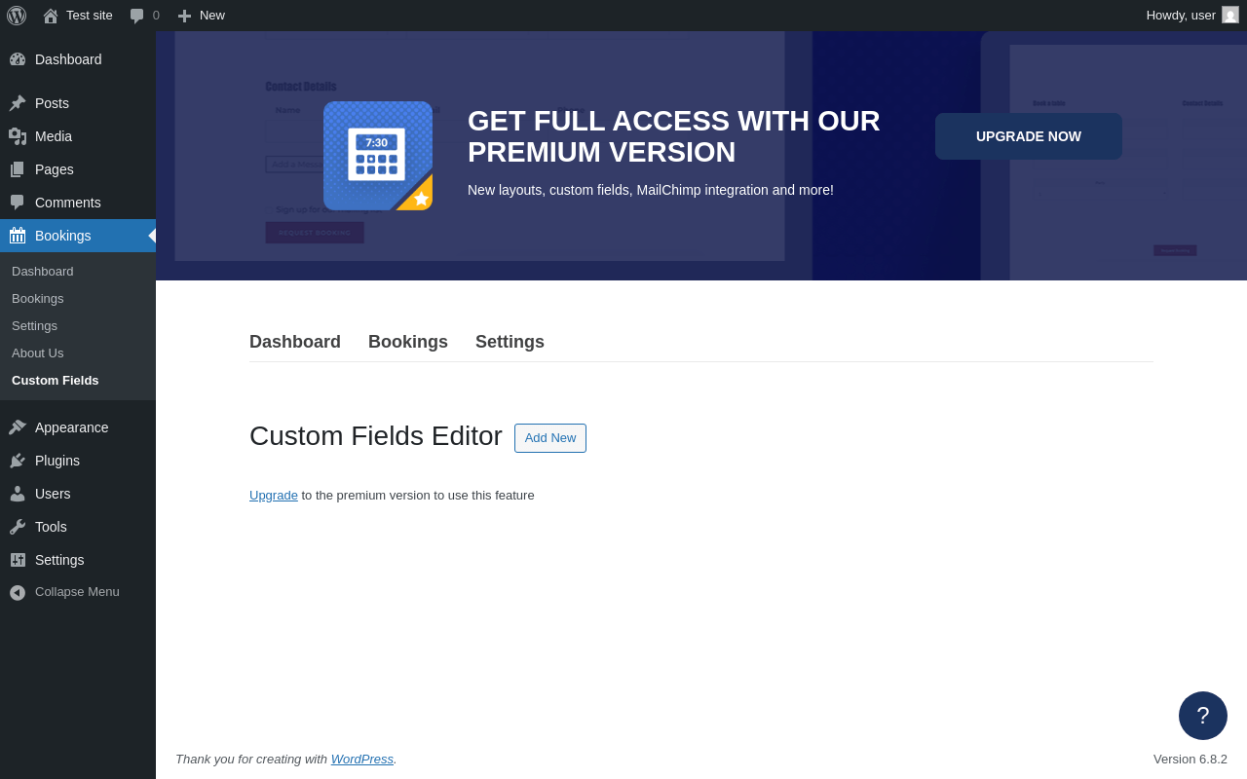
Task: Open the Plugins plug icon
Action: click(18, 461)
